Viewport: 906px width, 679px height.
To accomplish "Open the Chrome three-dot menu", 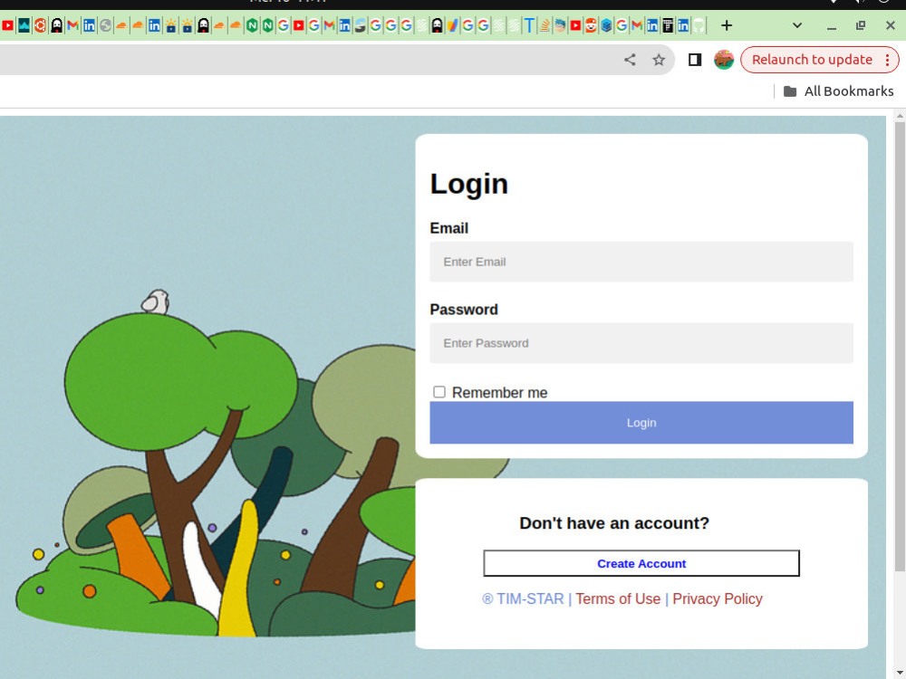I will pyautogui.click(x=887, y=60).
